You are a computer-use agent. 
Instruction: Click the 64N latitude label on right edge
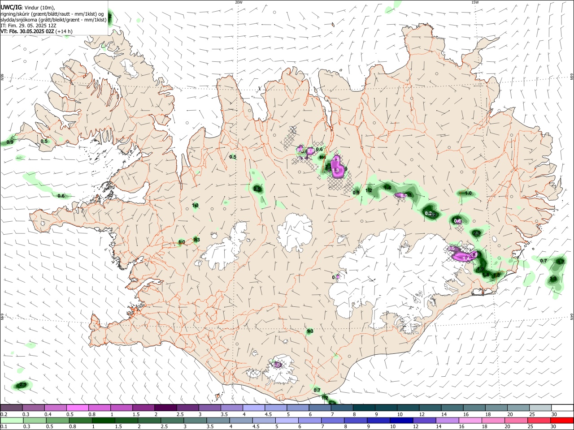572,316
